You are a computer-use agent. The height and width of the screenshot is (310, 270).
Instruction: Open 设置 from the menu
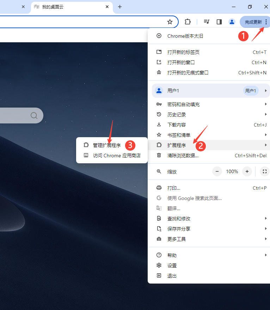point(172,266)
